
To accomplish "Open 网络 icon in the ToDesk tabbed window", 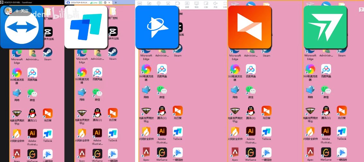I will (82, 95).
